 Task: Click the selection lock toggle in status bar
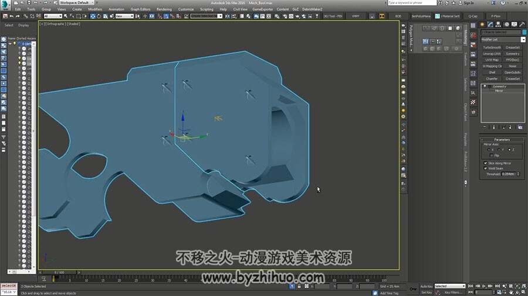tap(299, 286)
